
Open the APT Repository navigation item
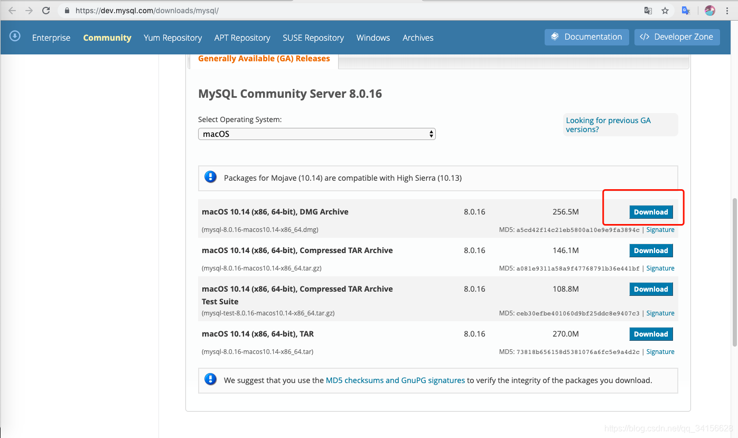tap(242, 38)
